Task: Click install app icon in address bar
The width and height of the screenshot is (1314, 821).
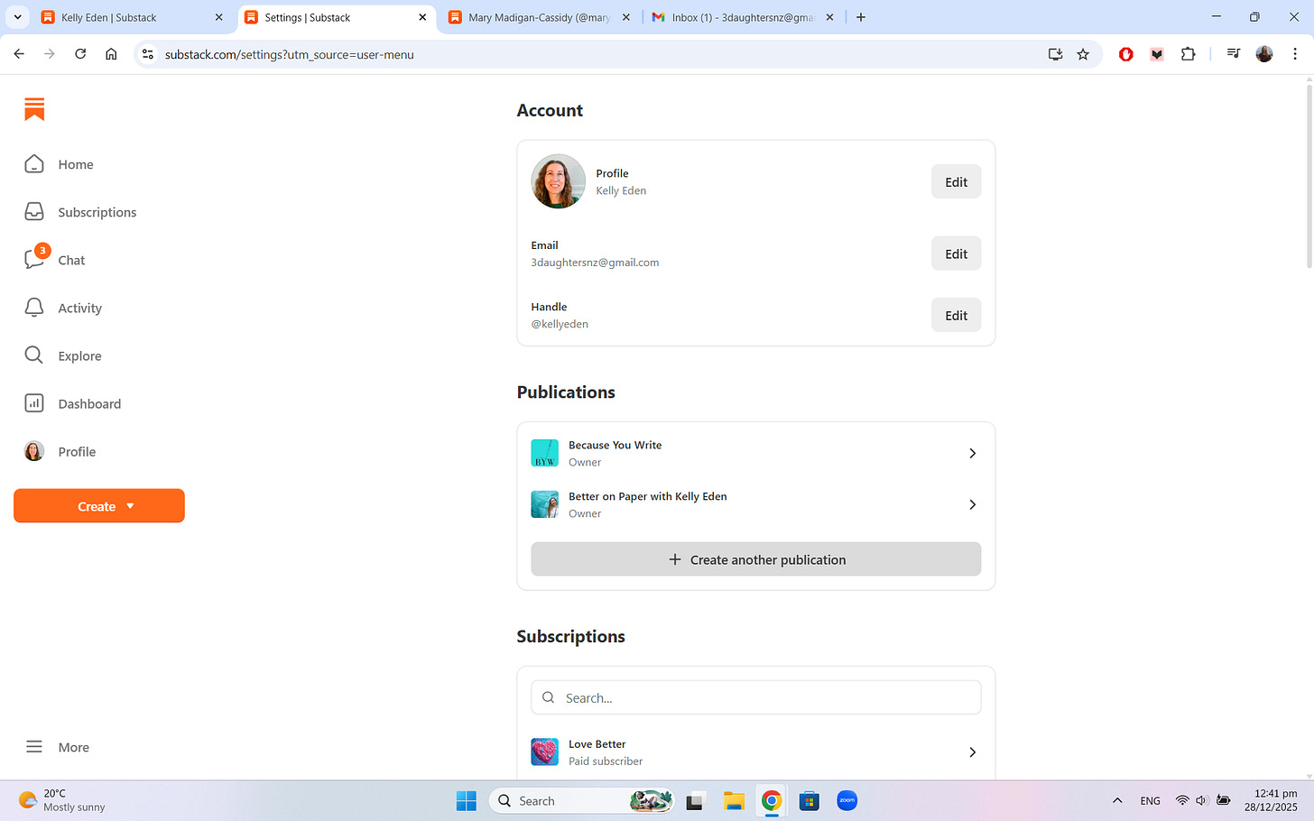Action: pos(1055,54)
